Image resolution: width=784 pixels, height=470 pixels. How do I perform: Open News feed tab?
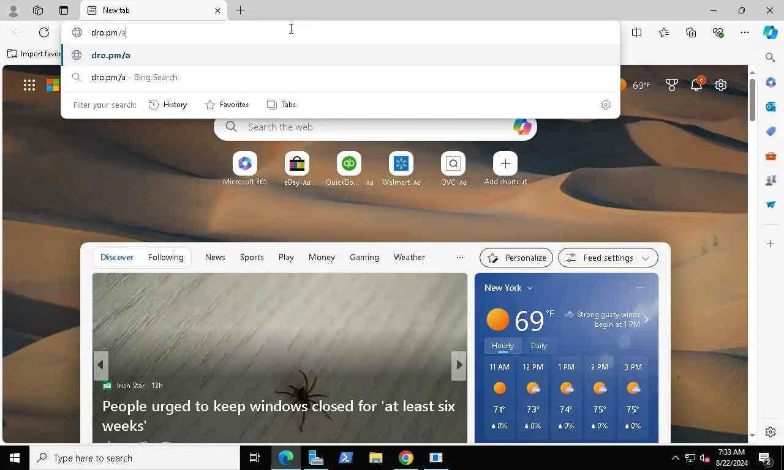(215, 257)
